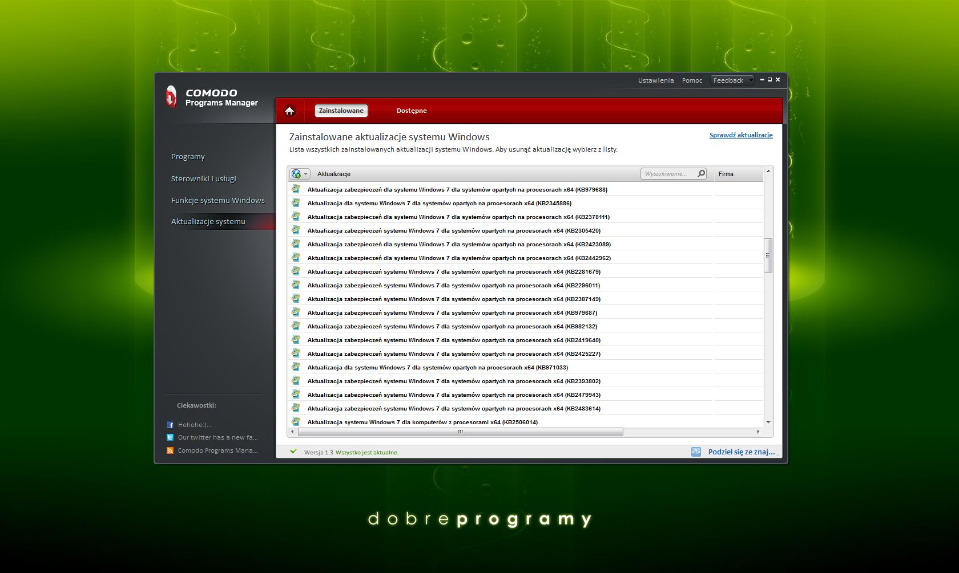Open the RSS feed item icon

pos(170,450)
